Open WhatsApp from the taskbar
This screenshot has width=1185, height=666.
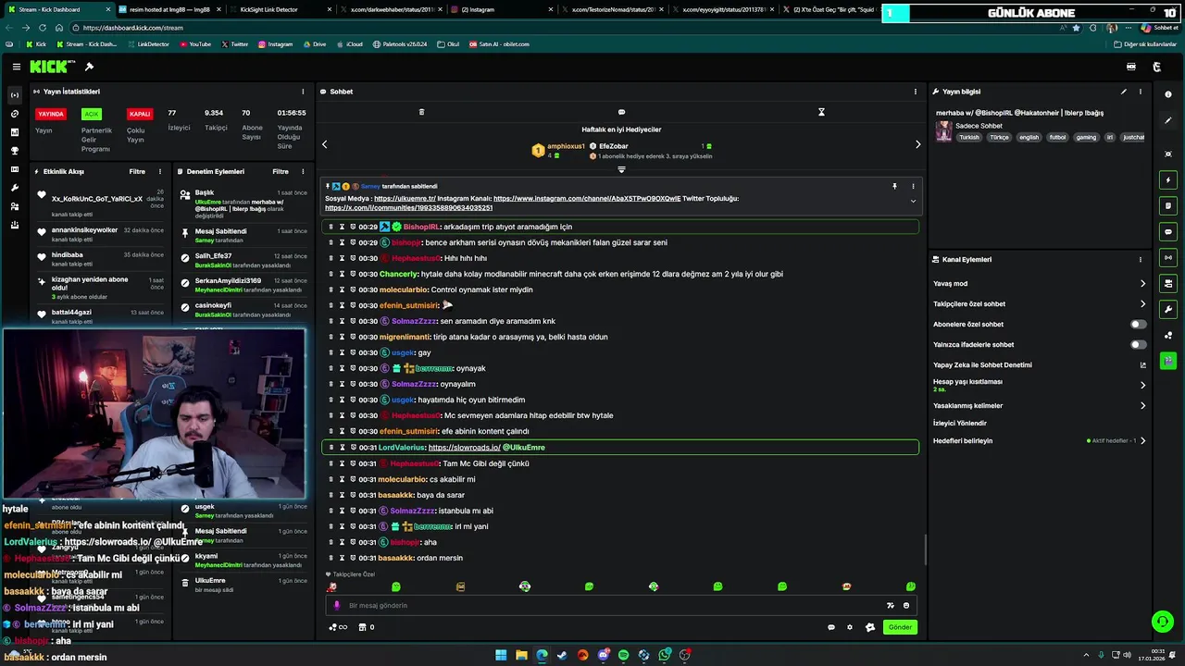coord(664,655)
